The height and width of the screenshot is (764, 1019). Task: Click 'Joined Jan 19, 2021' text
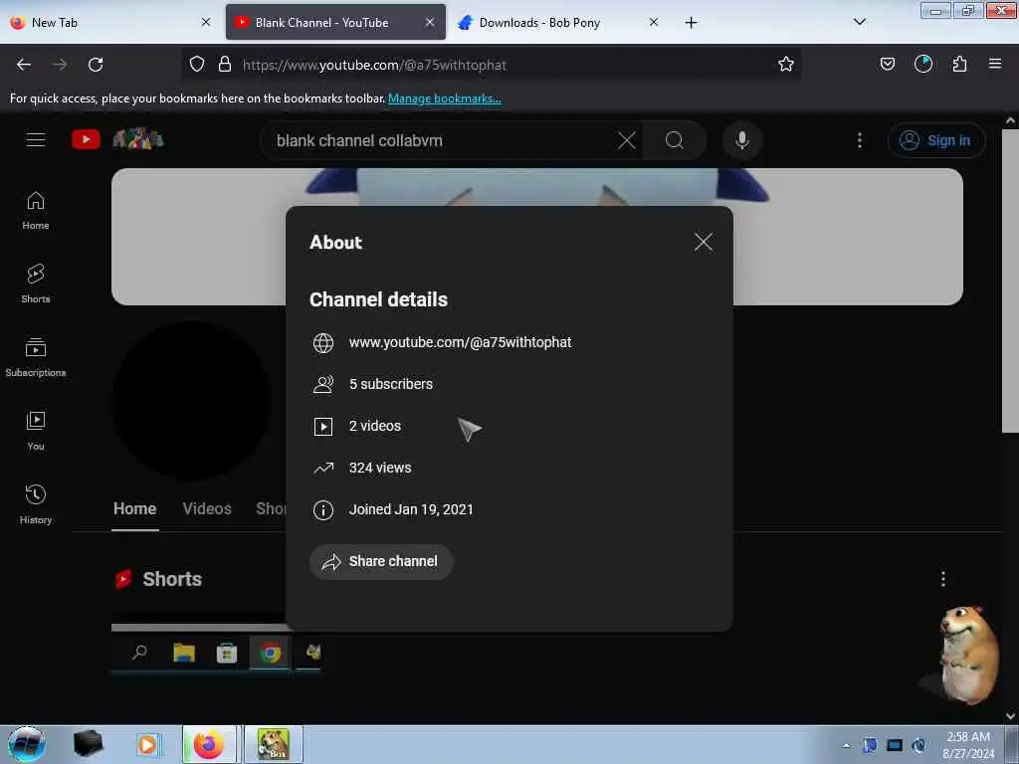pos(411,509)
